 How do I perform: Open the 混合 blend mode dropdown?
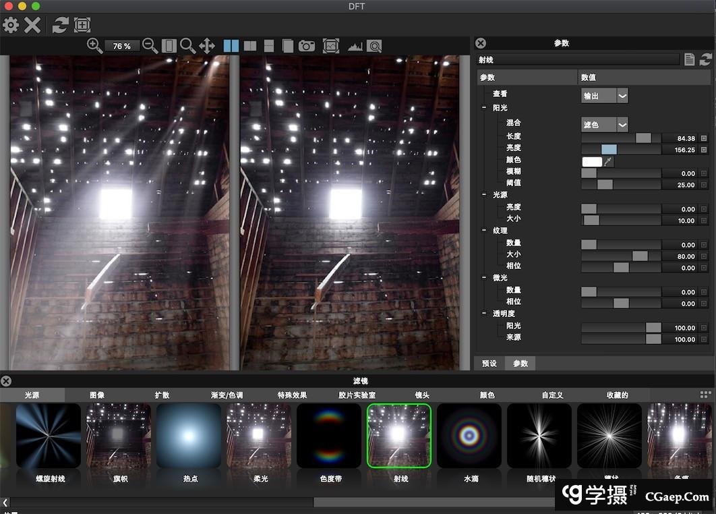click(x=604, y=125)
